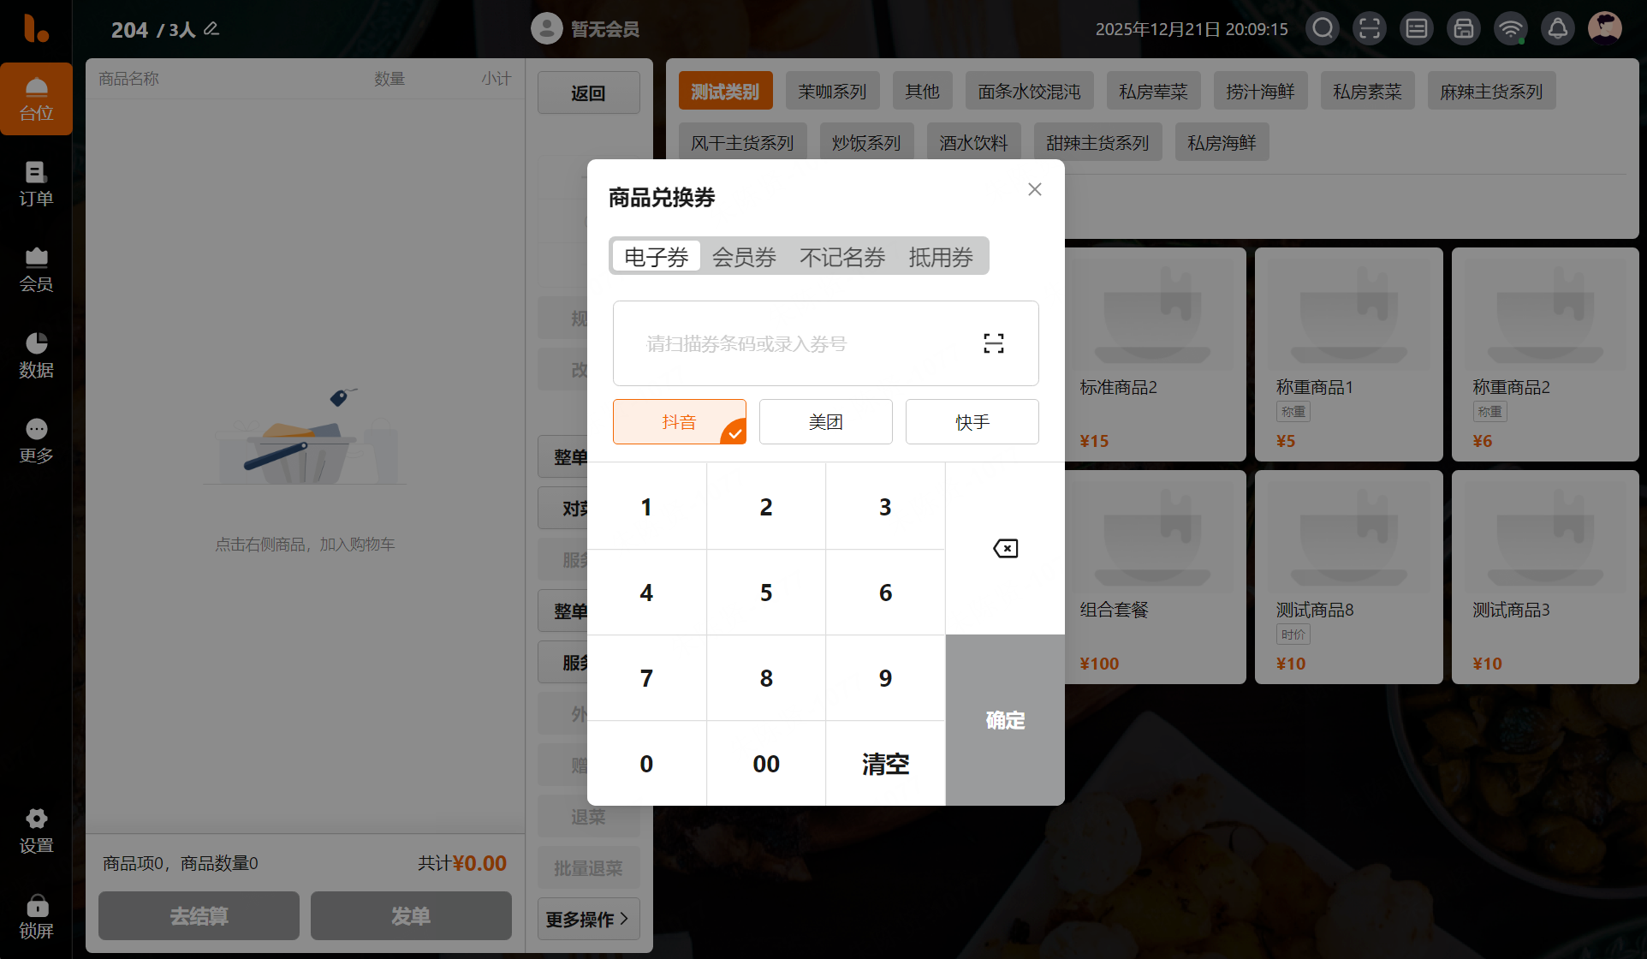Switch to the 会员券 tab
The width and height of the screenshot is (1647, 959).
coord(744,257)
